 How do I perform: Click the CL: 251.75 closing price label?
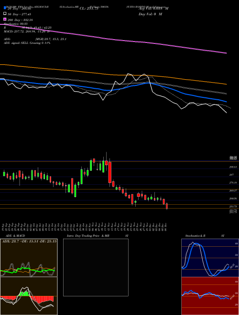(x=89, y=9)
